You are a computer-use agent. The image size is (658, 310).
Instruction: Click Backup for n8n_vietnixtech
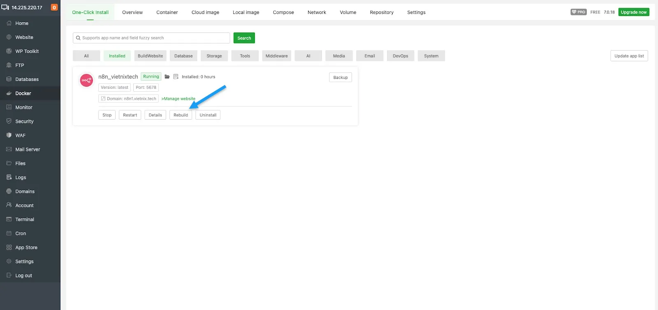point(341,77)
